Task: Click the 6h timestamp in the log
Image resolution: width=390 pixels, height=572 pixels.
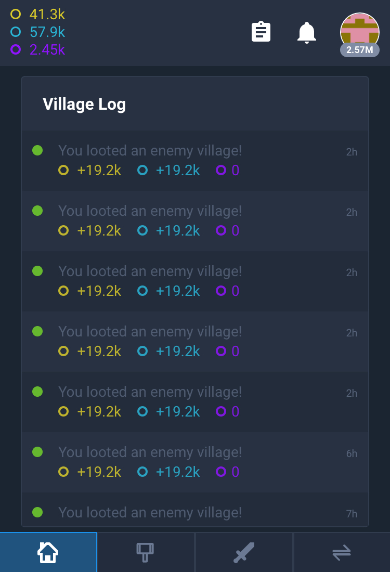Action: pos(352,454)
